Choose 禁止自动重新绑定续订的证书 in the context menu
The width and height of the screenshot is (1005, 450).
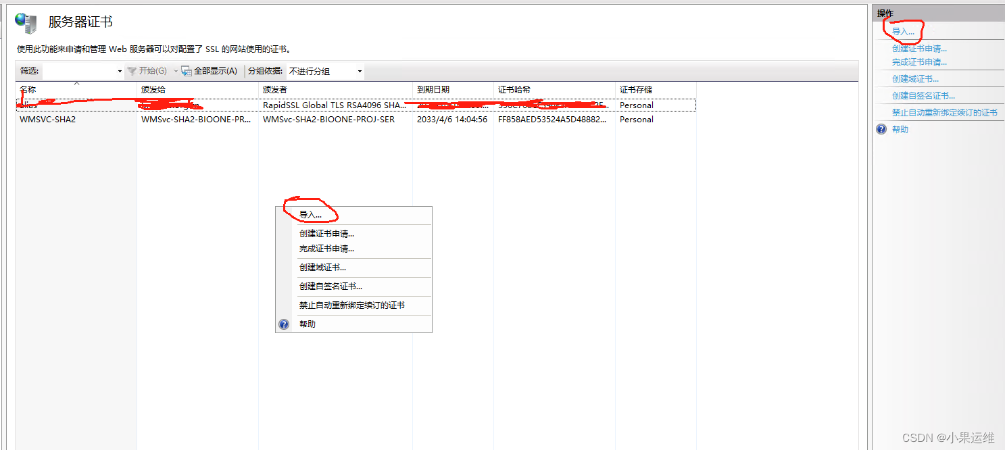[353, 305]
